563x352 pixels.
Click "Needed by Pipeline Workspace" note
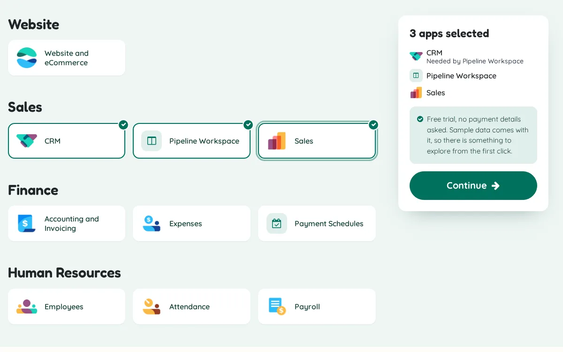click(x=475, y=61)
